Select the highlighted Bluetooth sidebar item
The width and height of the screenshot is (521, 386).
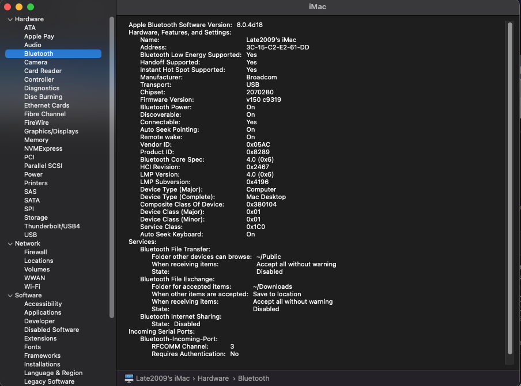tap(53, 53)
